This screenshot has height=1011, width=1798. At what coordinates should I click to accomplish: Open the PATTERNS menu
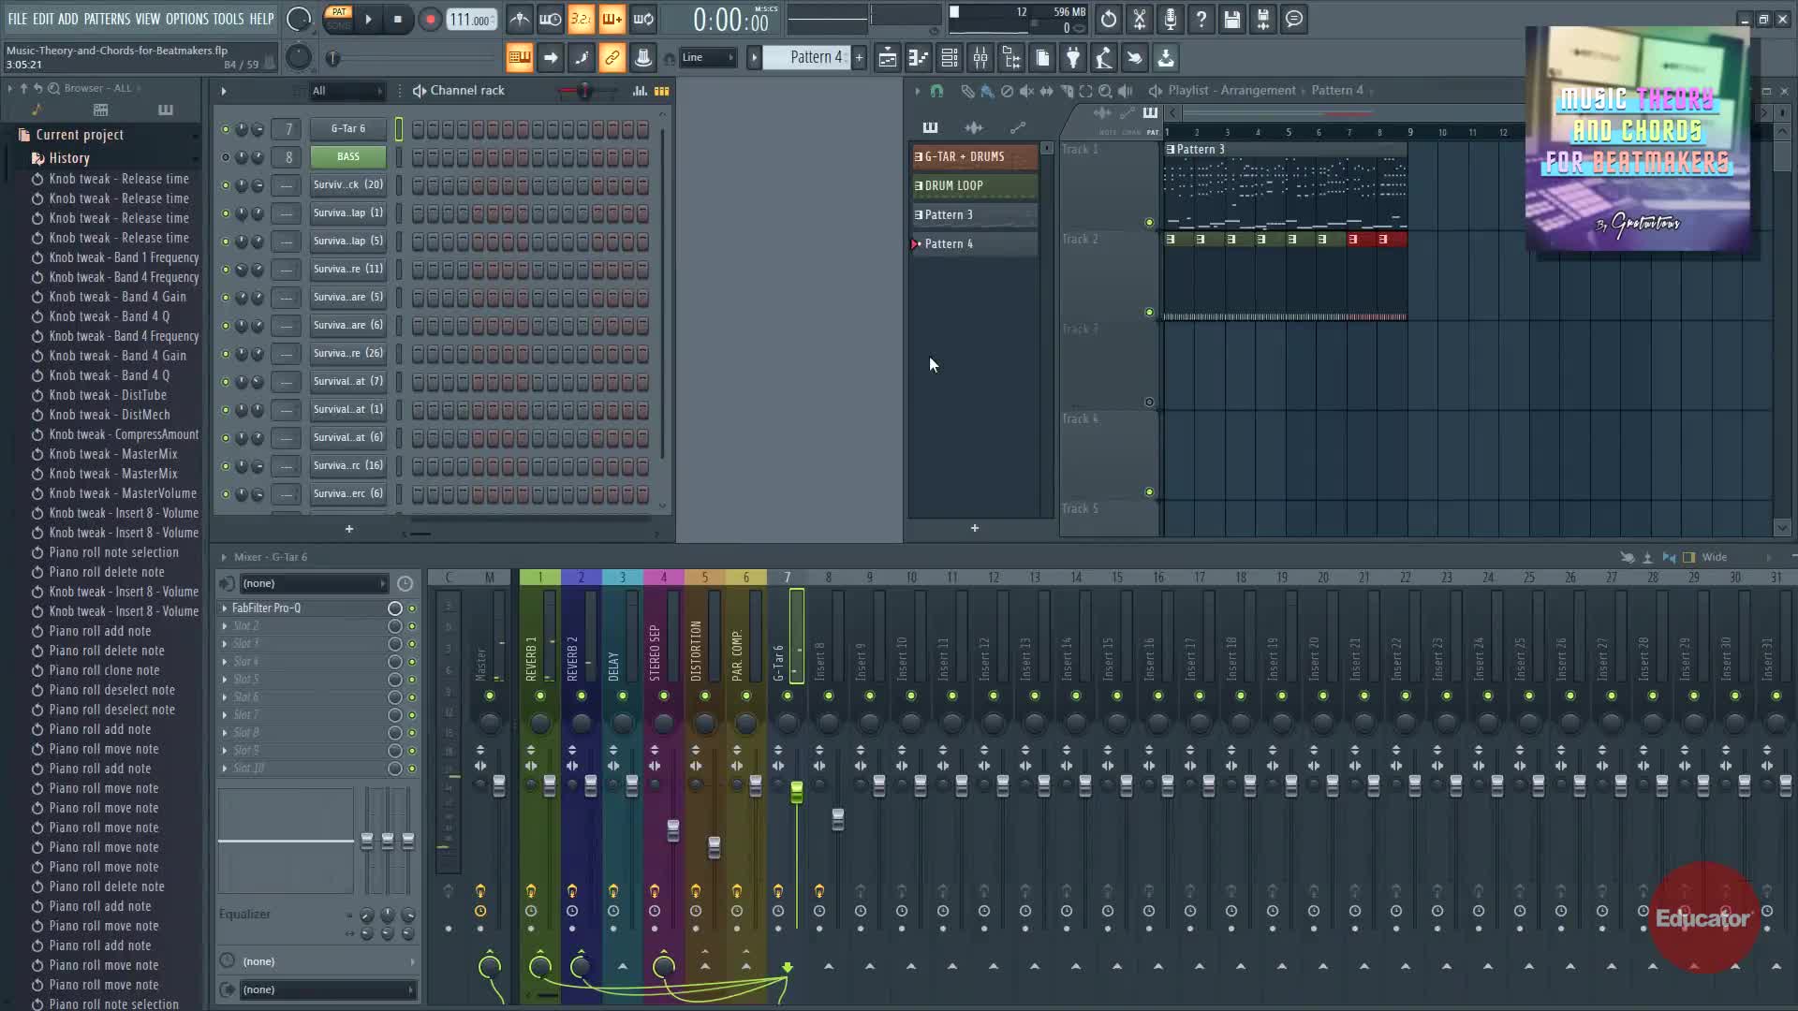[107, 19]
